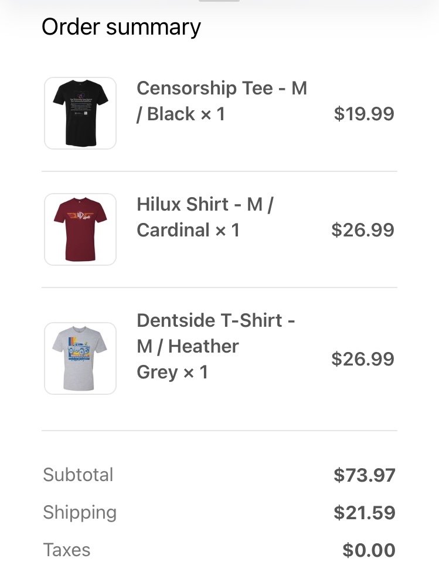This screenshot has height=582, width=439.
Task: Click the $19.99 Censorship Tee price
Action: 364,114
